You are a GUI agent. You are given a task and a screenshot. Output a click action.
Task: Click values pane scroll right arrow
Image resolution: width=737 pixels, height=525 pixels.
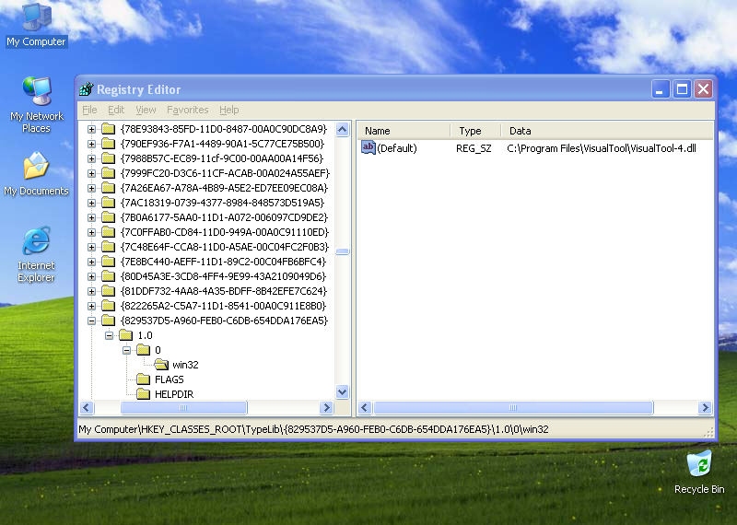click(705, 407)
